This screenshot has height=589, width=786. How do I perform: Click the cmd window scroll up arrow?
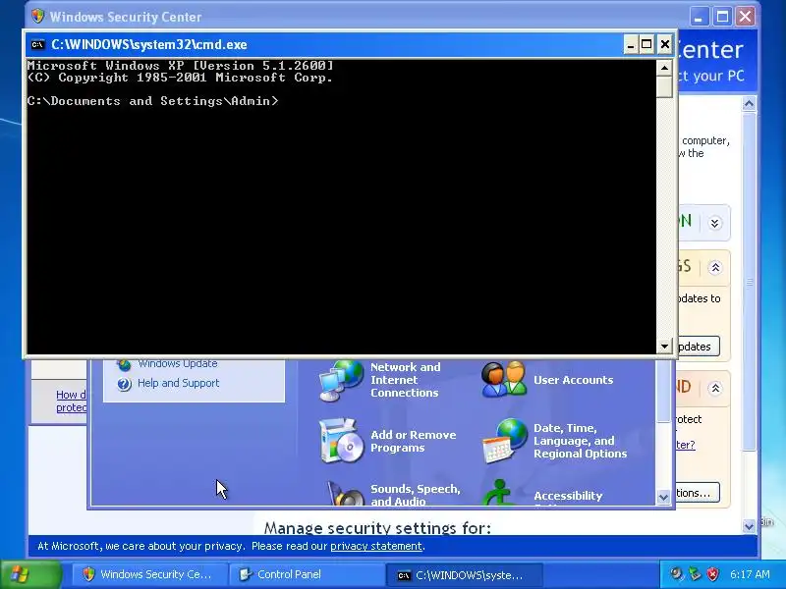coord(664,68)
